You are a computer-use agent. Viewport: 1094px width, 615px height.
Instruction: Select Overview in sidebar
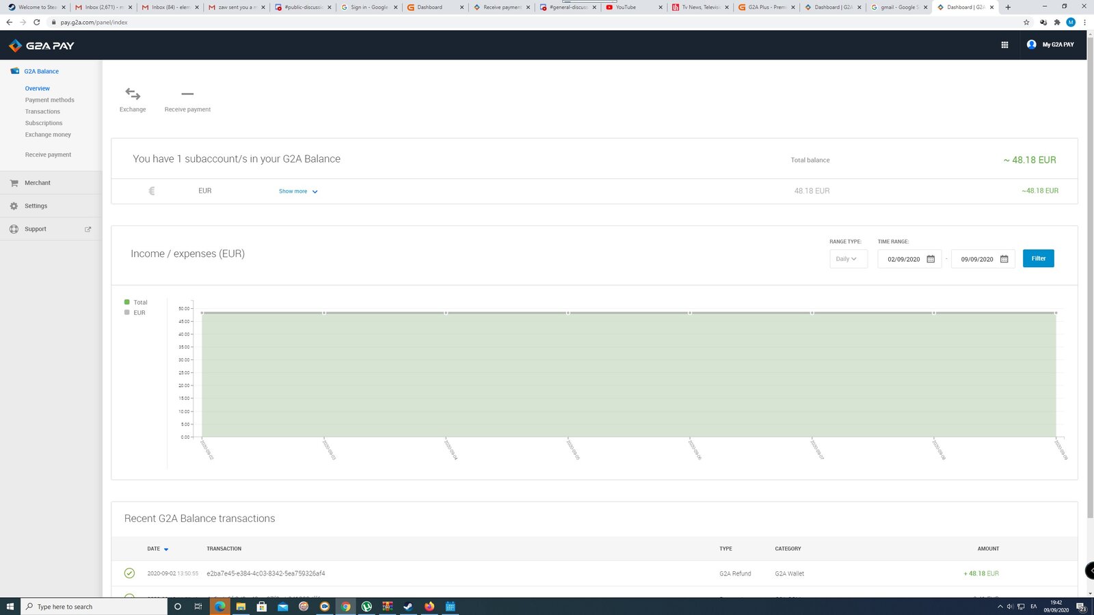[x=38, y=89]
